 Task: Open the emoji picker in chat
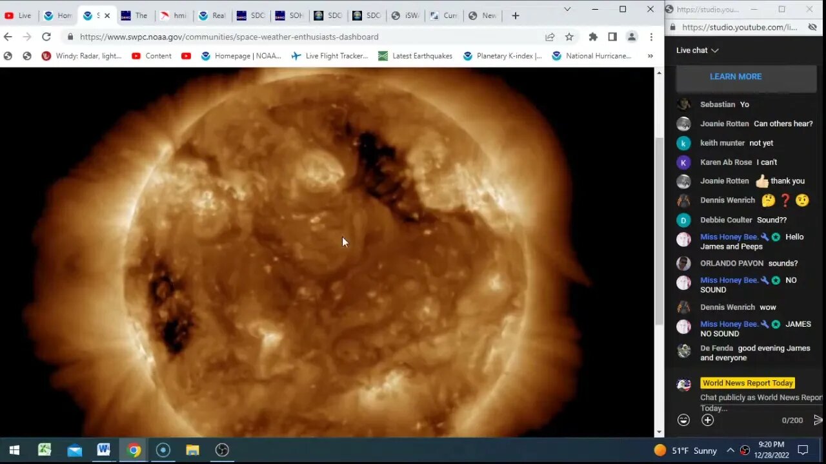[x=683, y=420]
